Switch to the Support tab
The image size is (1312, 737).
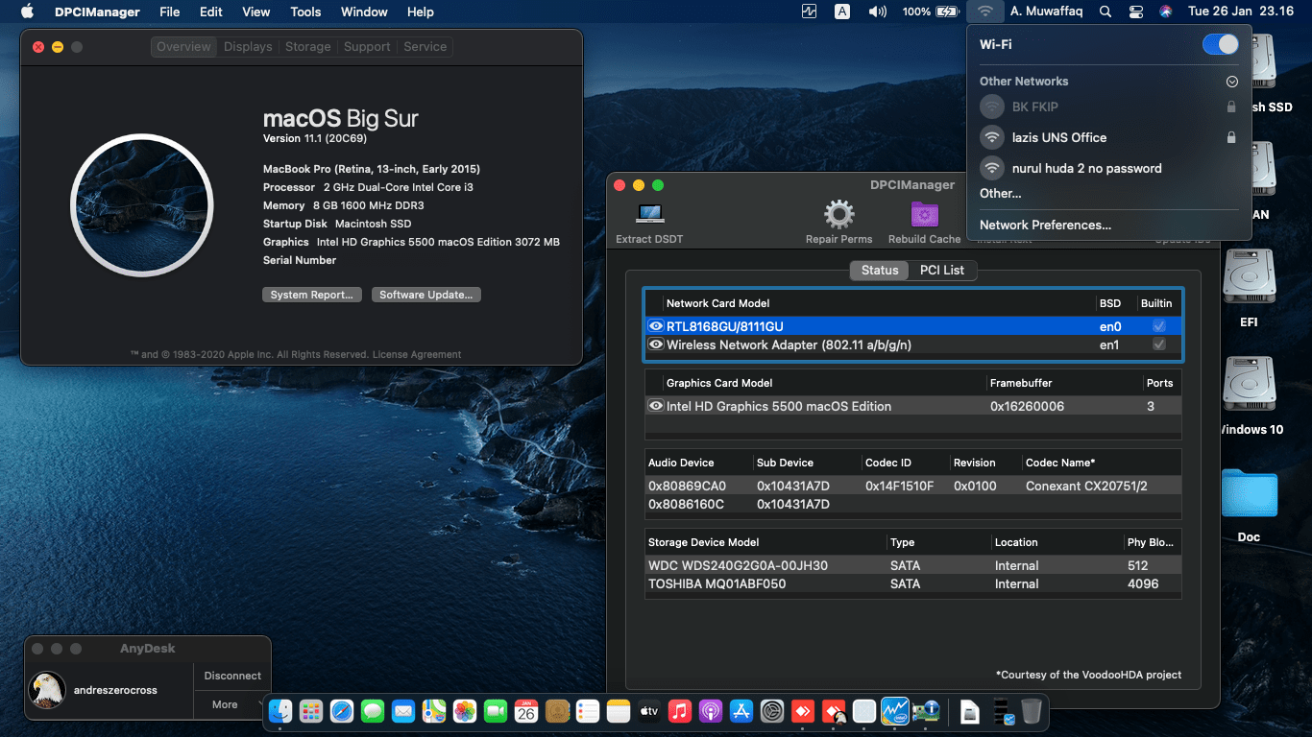click(x=367, y=46)
